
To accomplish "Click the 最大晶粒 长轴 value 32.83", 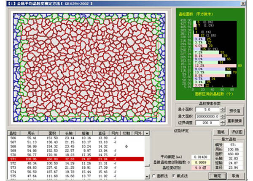I will 233,158.
